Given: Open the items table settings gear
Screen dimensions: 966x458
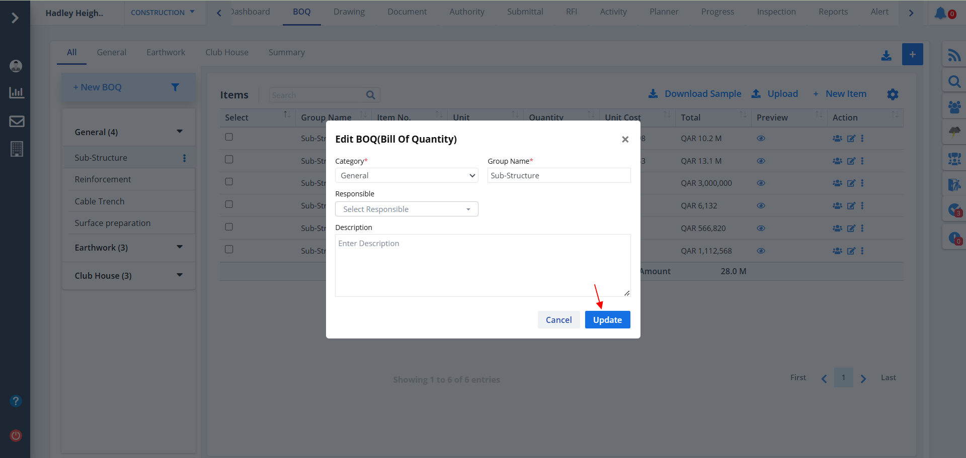Looking at the screenshot, I should click(x=893, y=94).
